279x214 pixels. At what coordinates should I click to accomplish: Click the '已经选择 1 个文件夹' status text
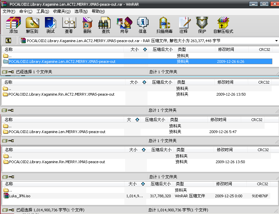tap(34, 72)
